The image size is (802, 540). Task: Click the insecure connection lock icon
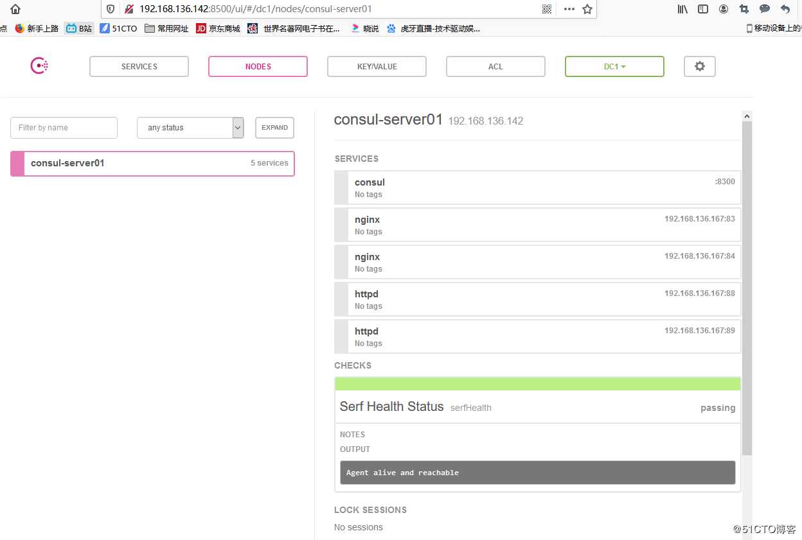(x=129, y=9)
